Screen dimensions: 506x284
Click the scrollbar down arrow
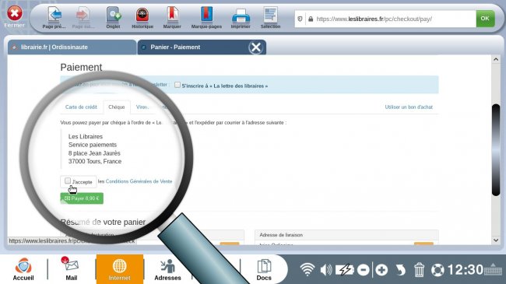[x=496, y=240]
